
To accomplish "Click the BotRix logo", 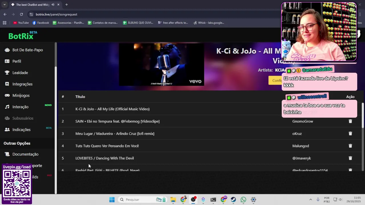I will (x=23, y=35).
